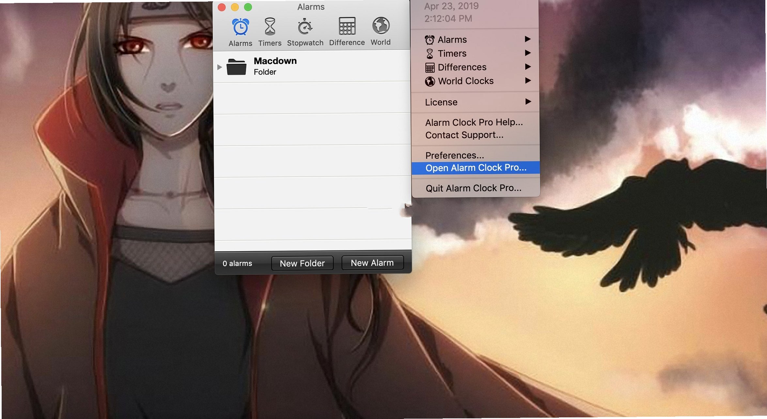Viewport: 767px width, 419px height.
Task: Expand the License submenu arrow
Action: pos(528,102)
